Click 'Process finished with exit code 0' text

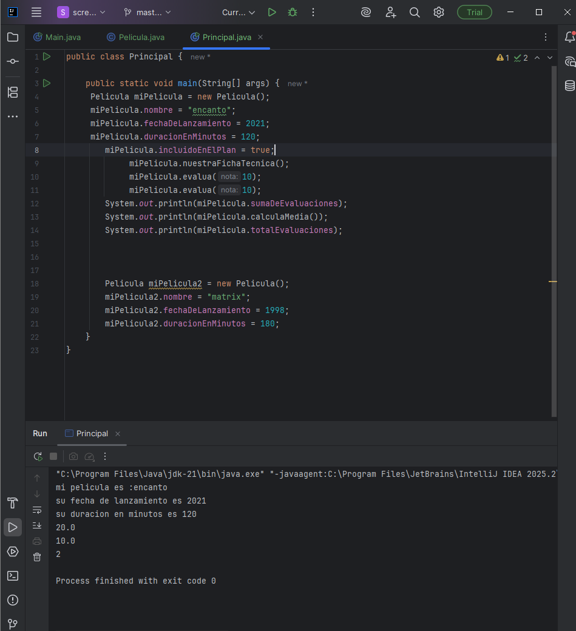point(135,581)
